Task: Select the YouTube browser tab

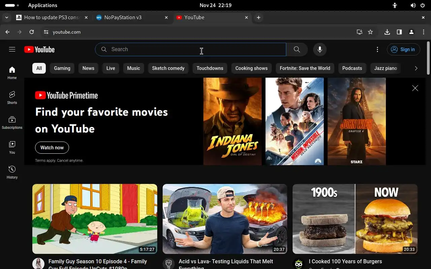Action: tap(212, 17)
